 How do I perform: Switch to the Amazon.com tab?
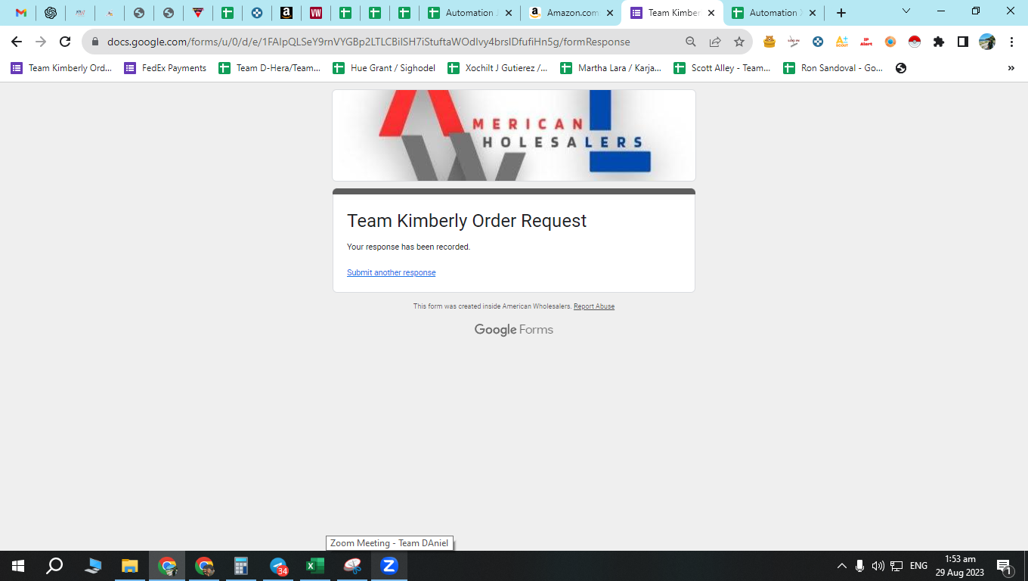571,13
